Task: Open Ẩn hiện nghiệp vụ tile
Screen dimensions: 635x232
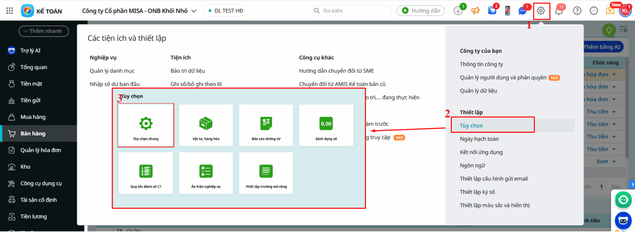Action: coord(206,173)
